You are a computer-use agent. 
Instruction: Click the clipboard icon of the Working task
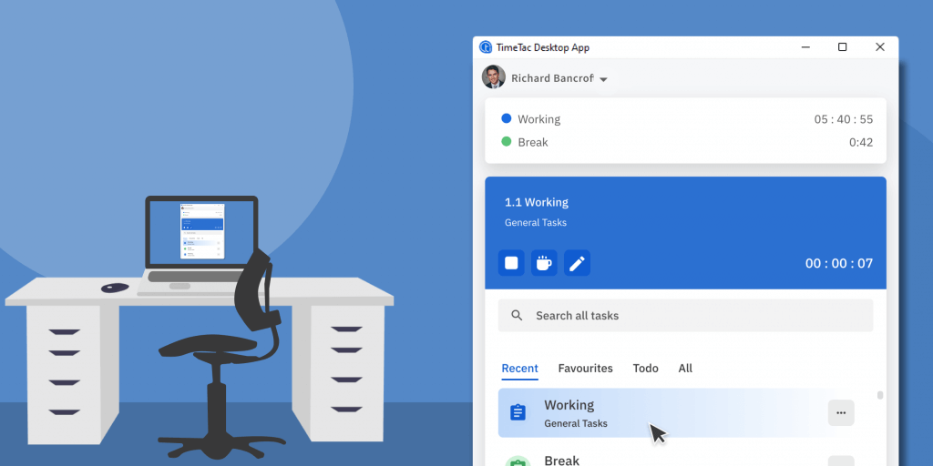[518, 413]
